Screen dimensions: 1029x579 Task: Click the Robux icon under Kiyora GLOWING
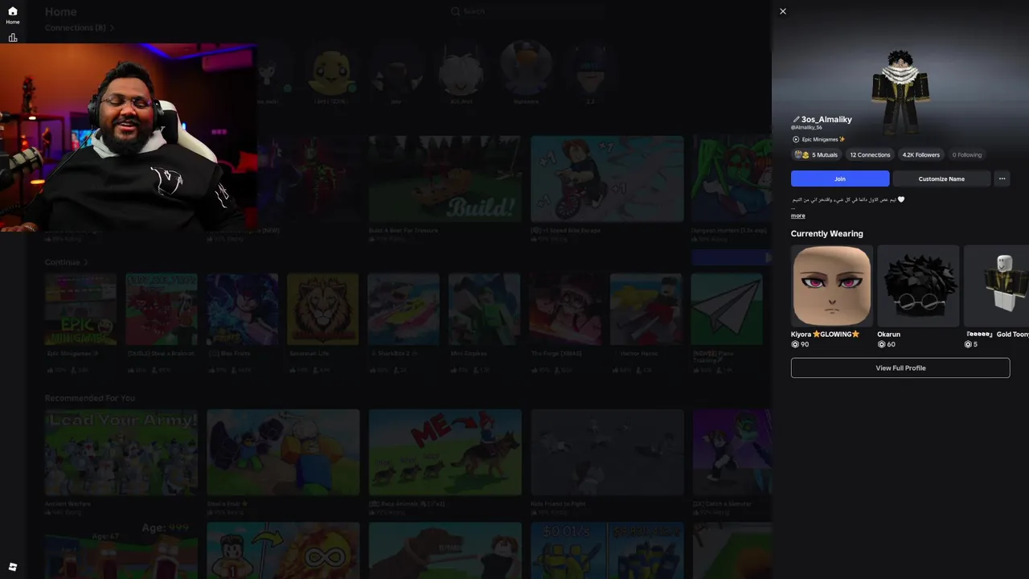click(795, 344)
